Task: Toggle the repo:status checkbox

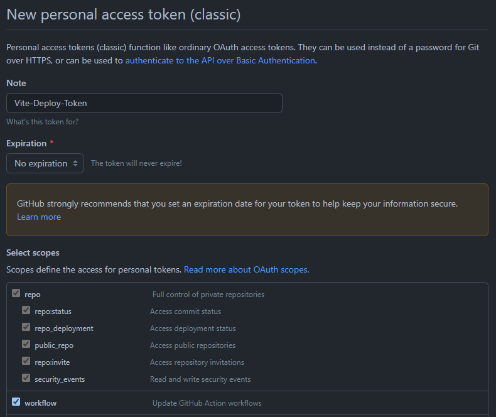Action: [x=26, y=310]
